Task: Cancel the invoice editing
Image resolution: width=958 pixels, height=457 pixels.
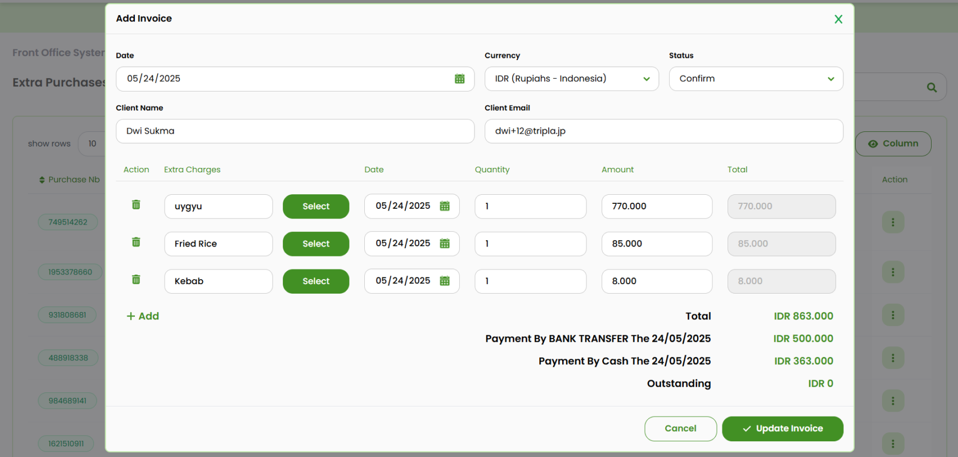Action: 680,428
